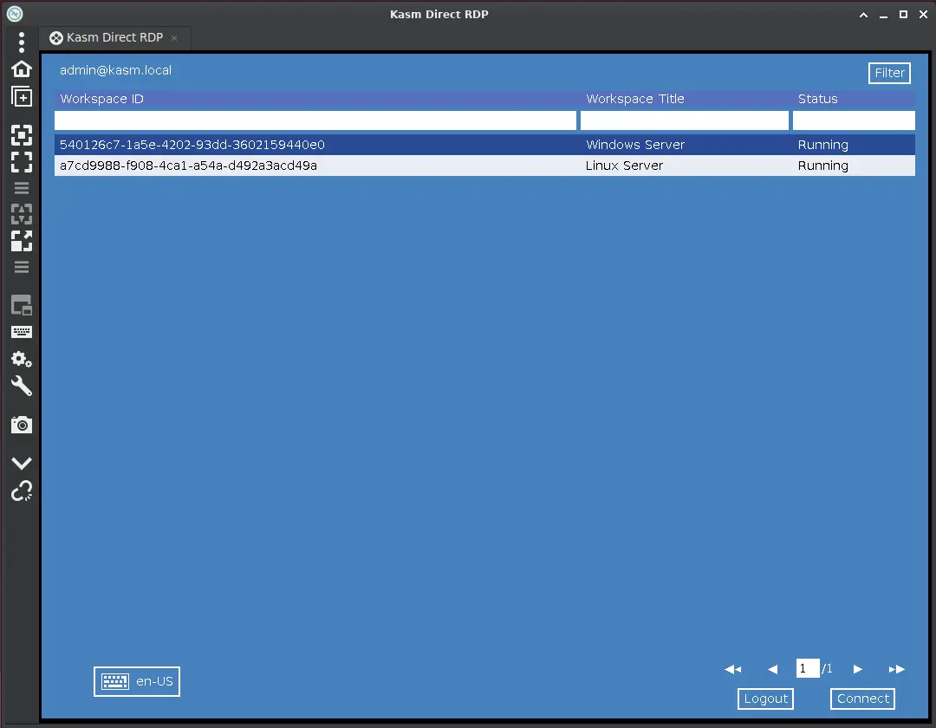Click the Logout button
This screenshot has width=936, height=728.
(x=765, y=699)
